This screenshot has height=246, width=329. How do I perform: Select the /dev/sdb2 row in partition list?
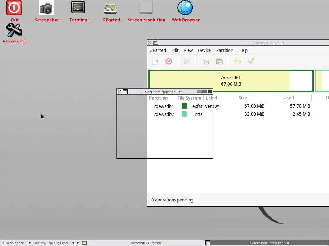click(x=238, y=114)
